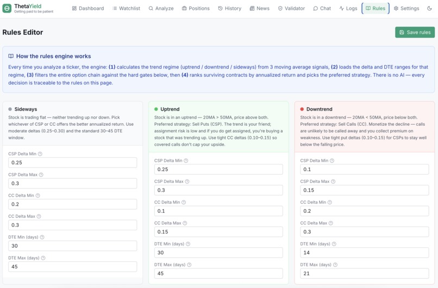Click book icon beside How the rules engine works
The image size is (438, 288).
pyautogui.click(x=11, y=56)
